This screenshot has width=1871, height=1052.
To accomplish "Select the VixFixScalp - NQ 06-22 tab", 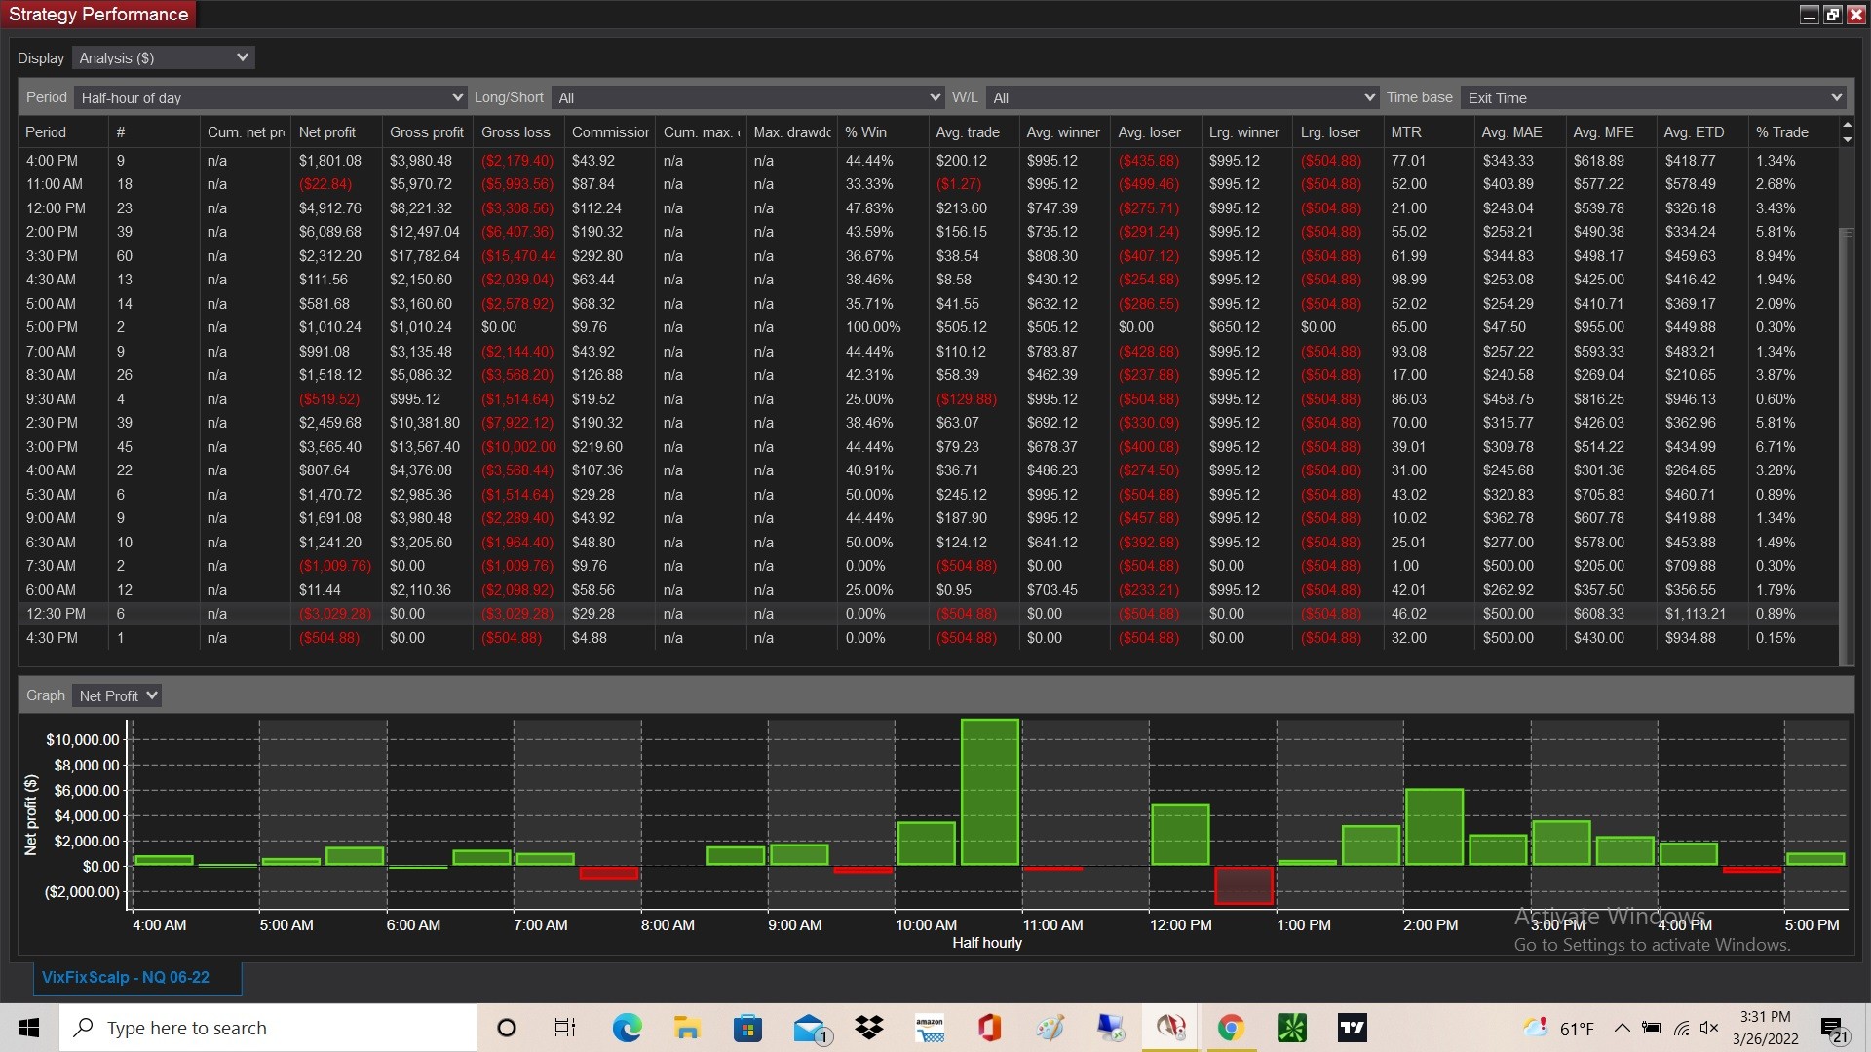I will (126, 977).
